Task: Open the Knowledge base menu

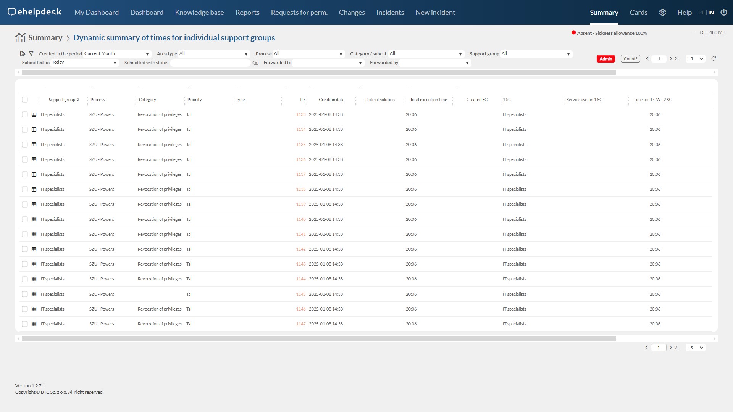Action: 199,13
